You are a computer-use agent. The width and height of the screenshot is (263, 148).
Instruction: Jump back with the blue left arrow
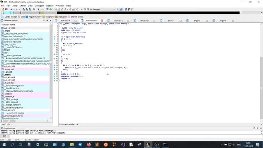pos(11,9)
